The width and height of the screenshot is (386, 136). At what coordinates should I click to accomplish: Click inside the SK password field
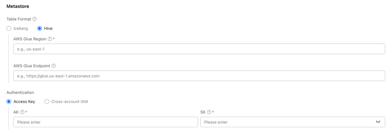(286, 122)
